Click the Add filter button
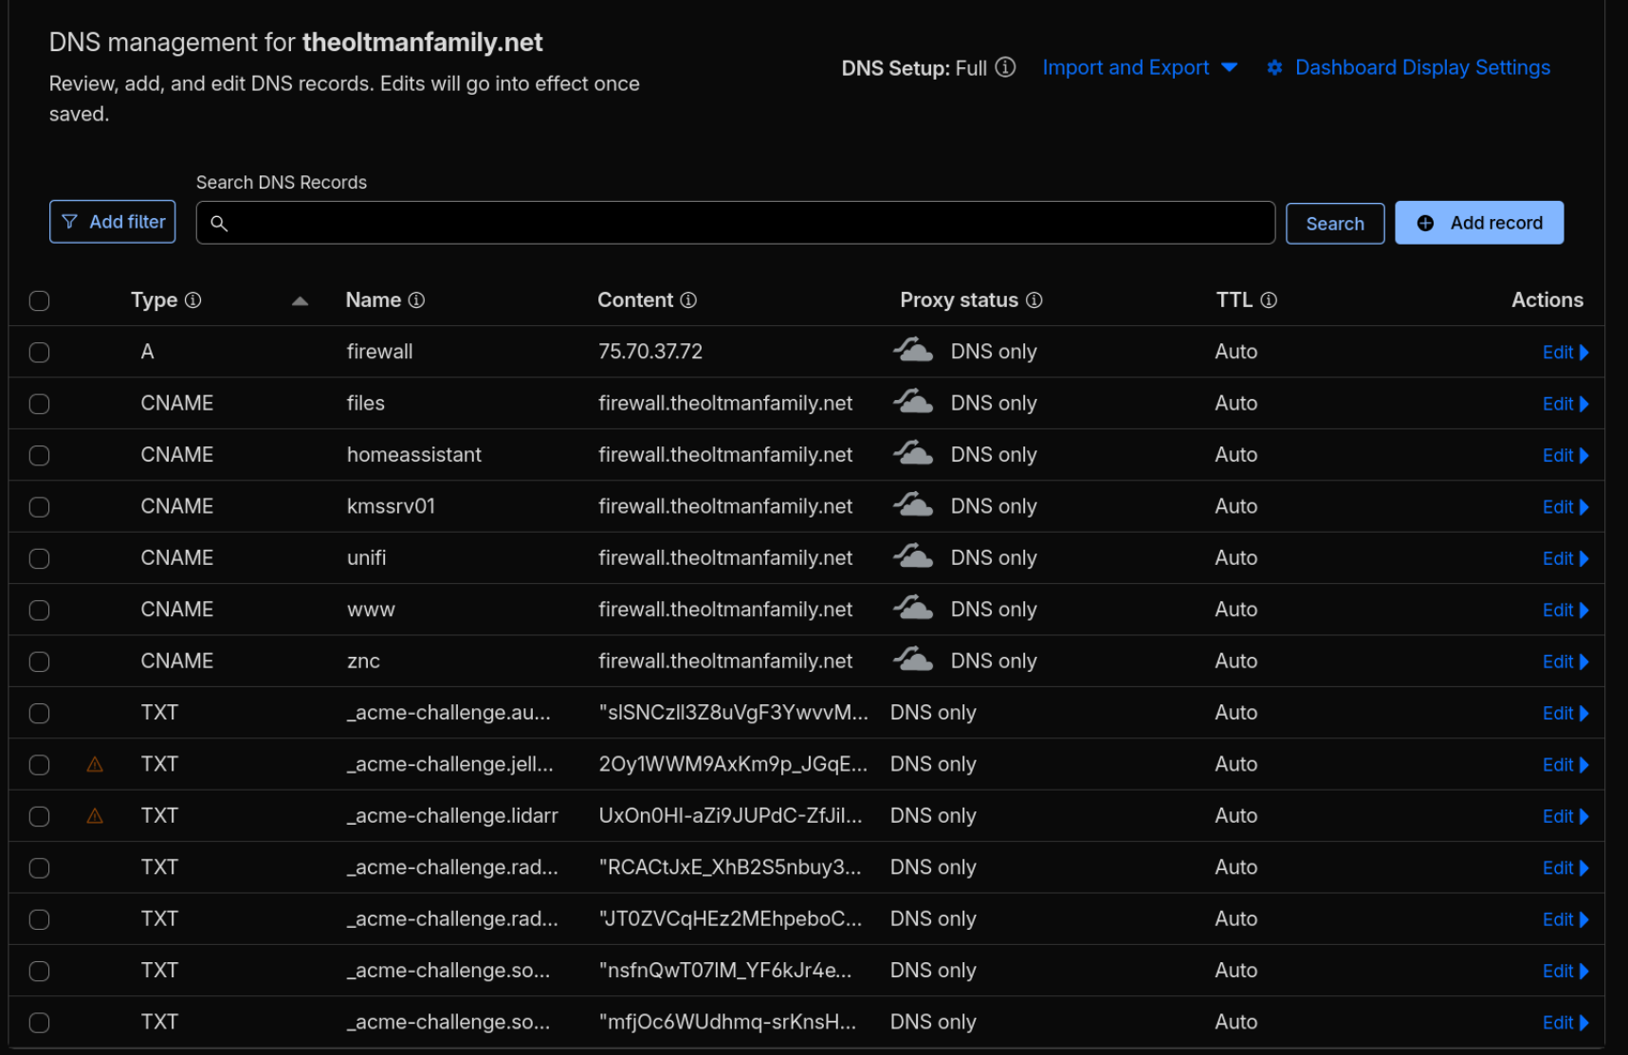Screen dimensions: 1628x1055 click(113, 222)
